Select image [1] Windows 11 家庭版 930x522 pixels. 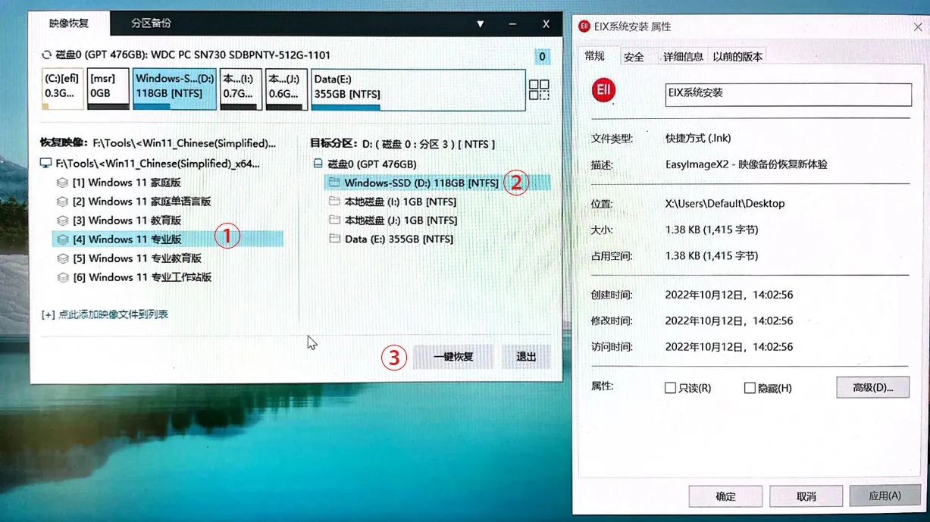tap(127, 183)
